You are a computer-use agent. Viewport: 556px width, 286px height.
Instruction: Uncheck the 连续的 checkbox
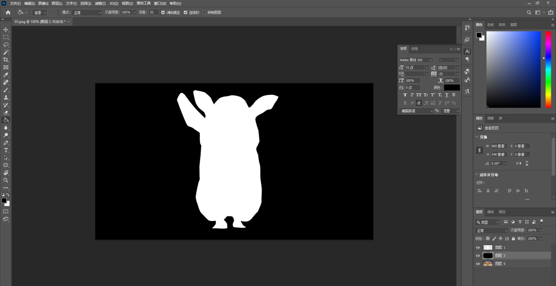click(184, 12)
